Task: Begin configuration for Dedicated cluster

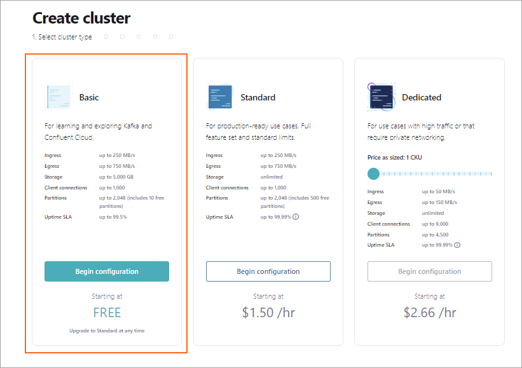Action: pos(430,271)
